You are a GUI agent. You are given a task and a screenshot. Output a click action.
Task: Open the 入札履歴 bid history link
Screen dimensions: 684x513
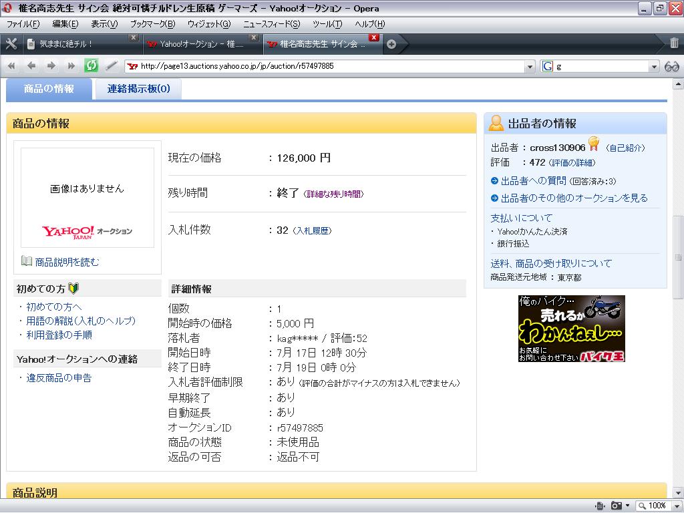coord(313,230)
